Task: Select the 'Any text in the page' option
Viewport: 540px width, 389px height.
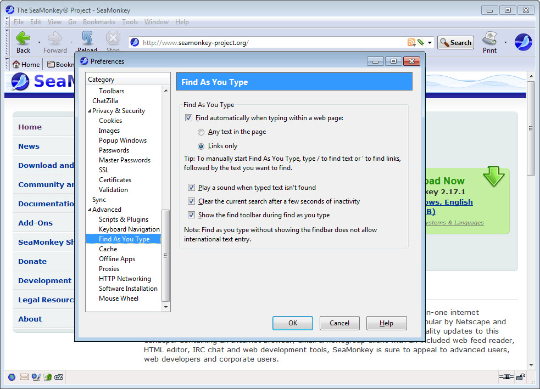Action: (201, 132)
